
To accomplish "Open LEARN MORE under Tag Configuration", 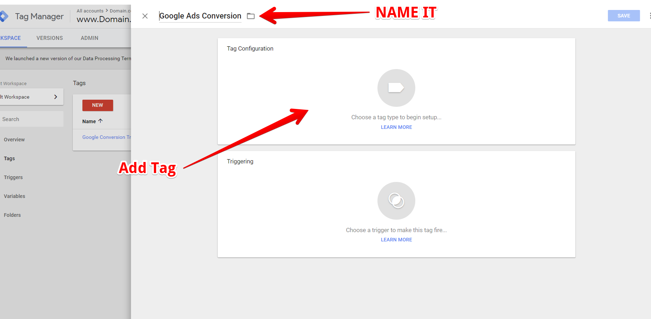I will click(x=396, y=127).
